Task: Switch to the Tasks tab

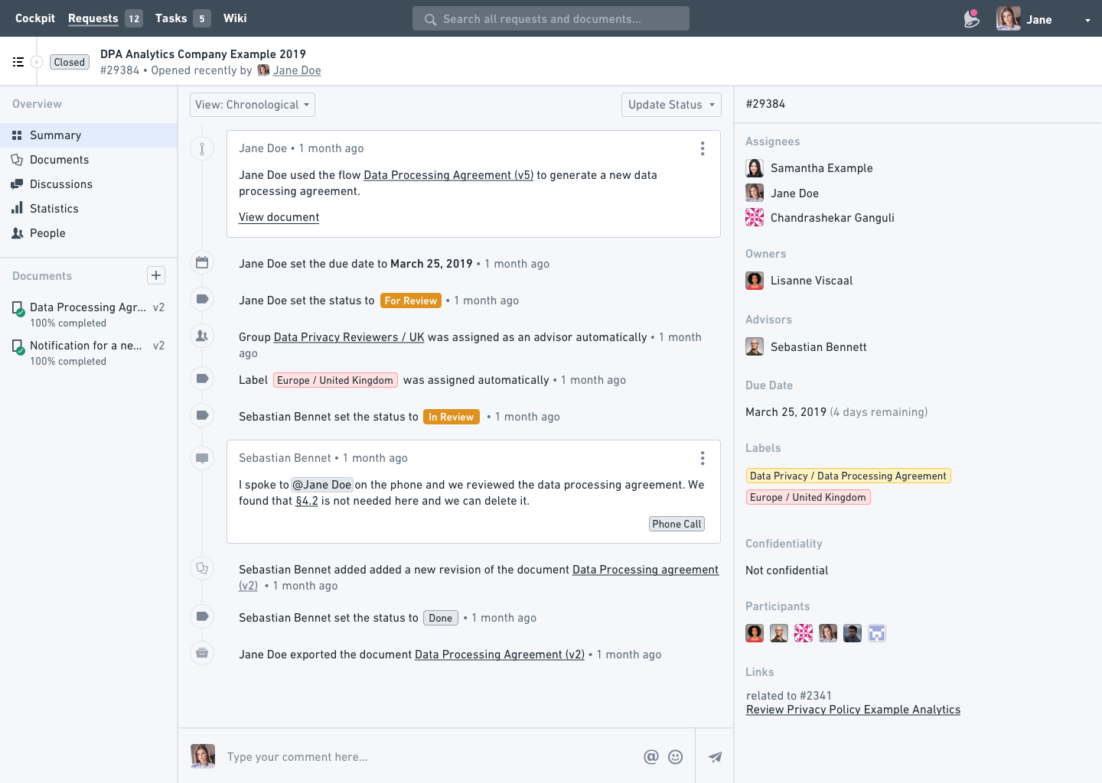Action: [171, 18]
